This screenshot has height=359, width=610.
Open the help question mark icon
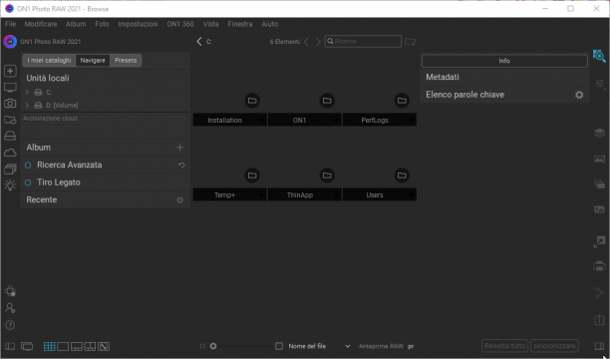tap(10, 325)
